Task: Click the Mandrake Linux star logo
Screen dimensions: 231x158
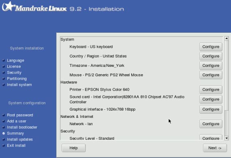Action: pos(9,6)
